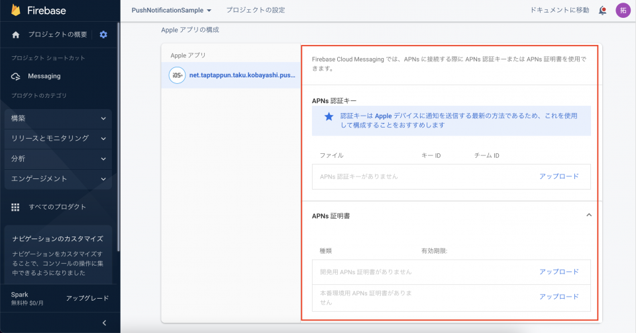Click 開発用 APNs 証明書がありません text
Screen dimensions: 636x333
point(366,272)
